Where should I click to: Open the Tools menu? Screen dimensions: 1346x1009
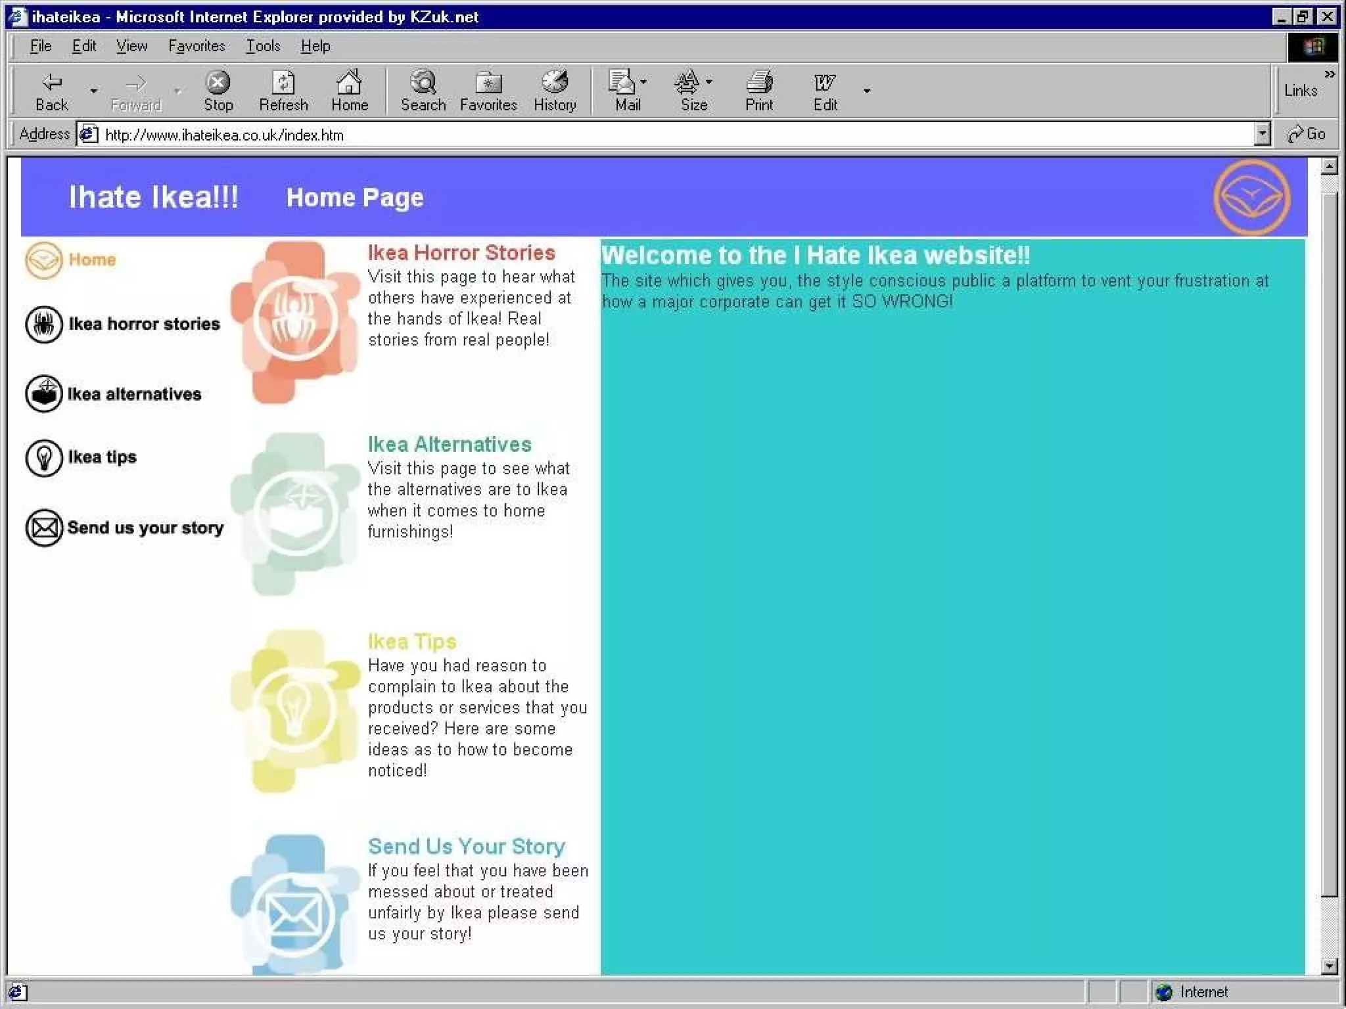263,46
